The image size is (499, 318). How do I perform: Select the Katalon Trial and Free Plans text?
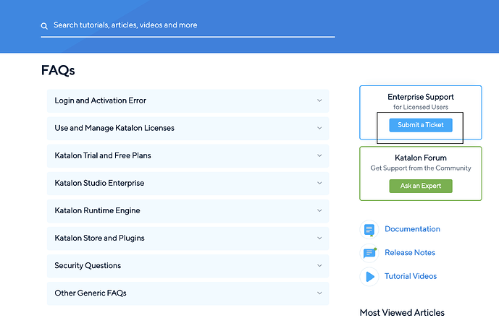(x=103, y=155)
